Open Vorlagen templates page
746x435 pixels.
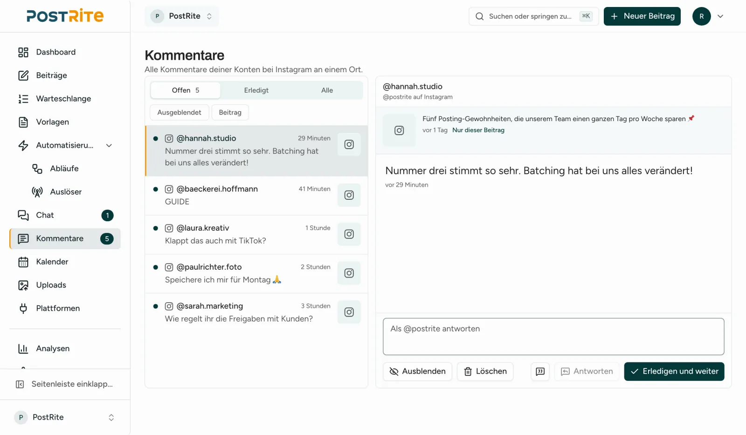[65, 122]
